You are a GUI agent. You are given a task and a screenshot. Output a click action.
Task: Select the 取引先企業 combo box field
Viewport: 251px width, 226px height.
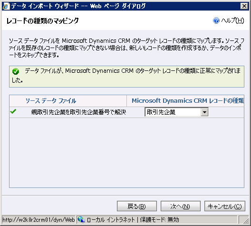click(176, 112)
